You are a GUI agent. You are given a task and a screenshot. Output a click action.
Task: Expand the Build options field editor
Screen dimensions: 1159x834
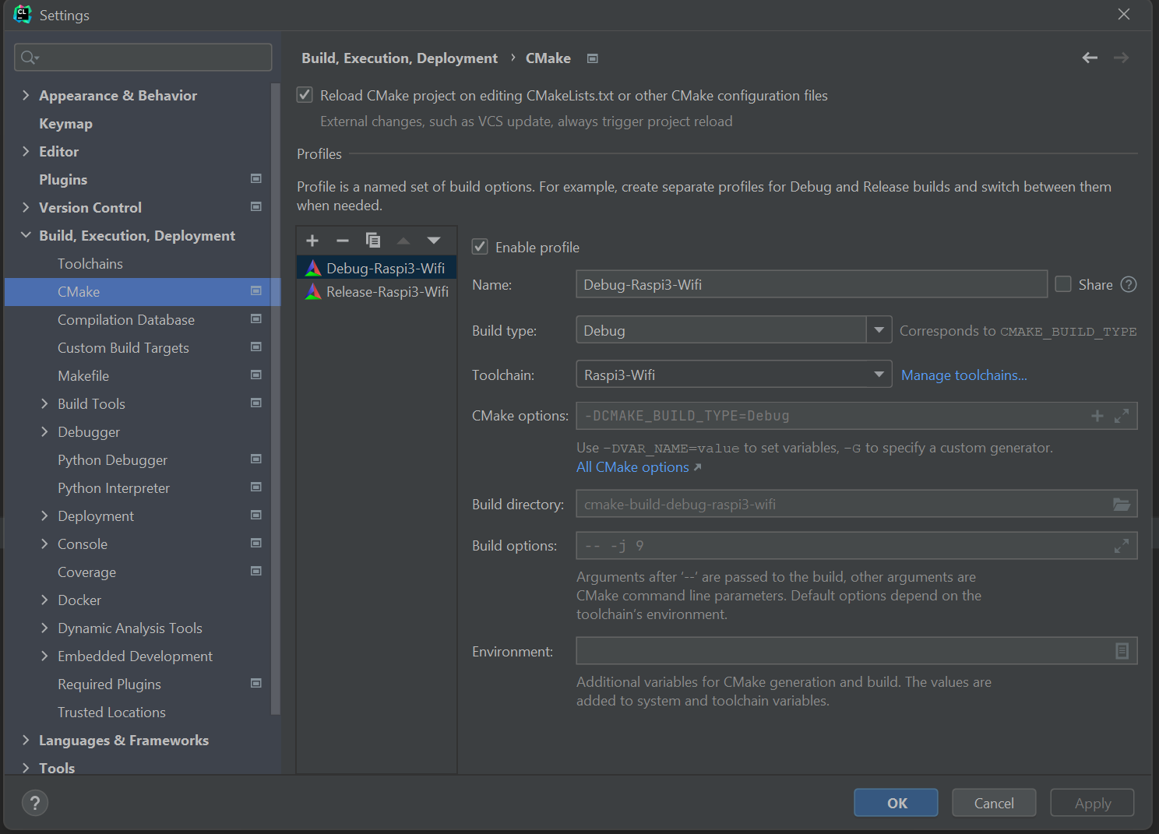pos(1121,546)
